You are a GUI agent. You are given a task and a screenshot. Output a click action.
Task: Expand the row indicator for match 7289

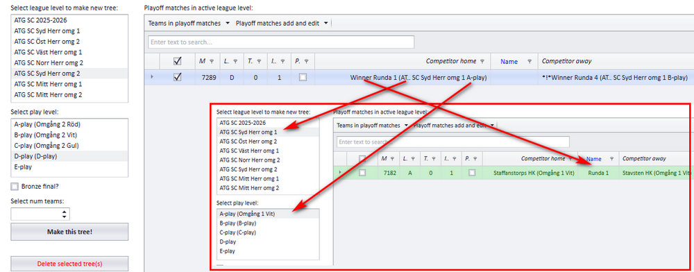[x=152, y=77]
